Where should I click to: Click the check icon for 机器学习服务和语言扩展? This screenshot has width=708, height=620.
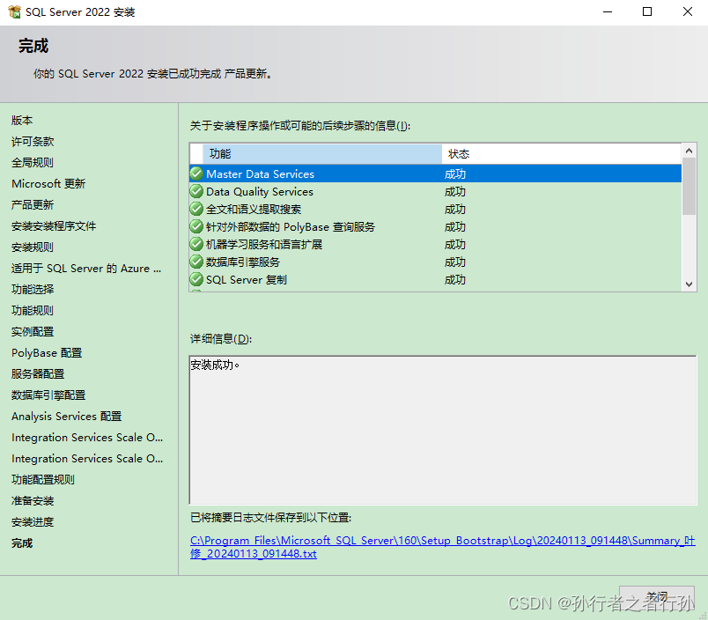pyautogui.click(x=195, y=244)
